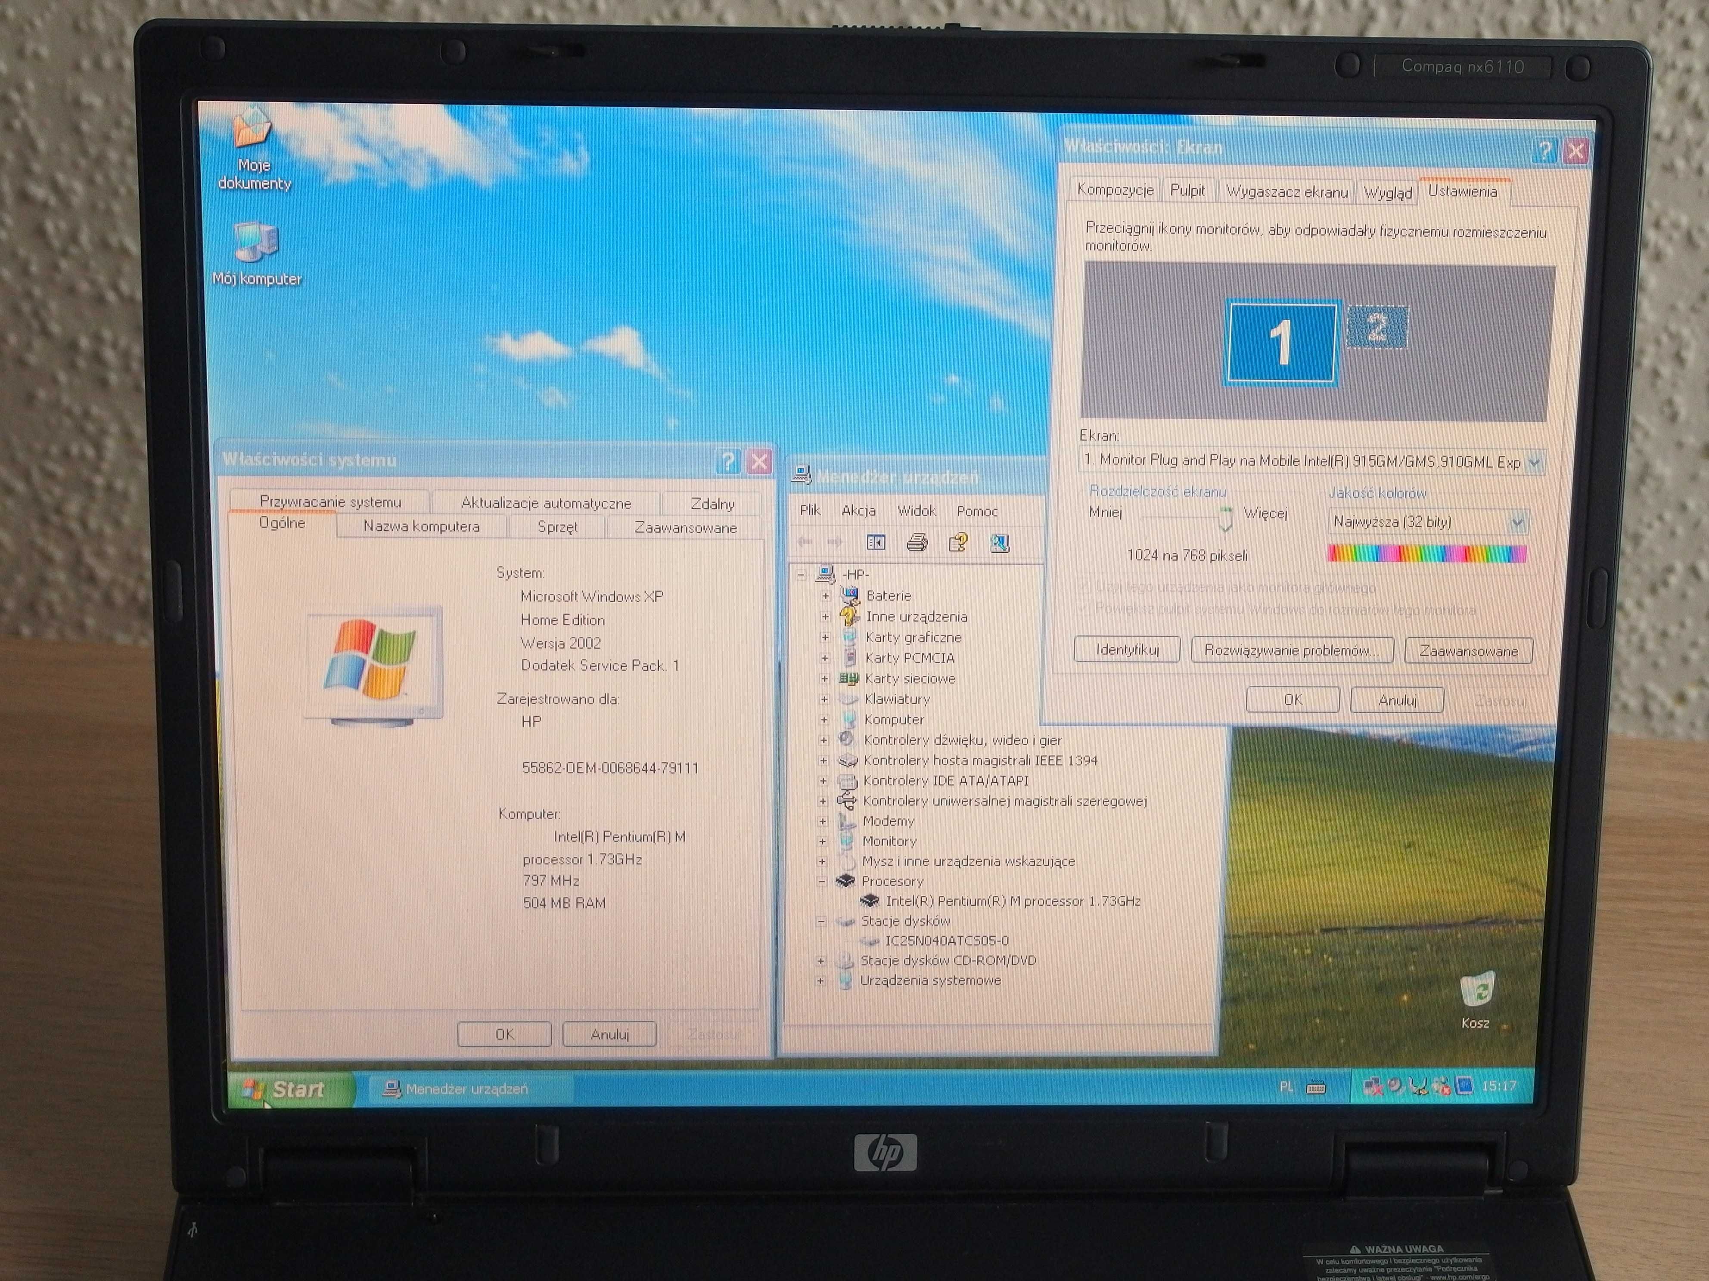Collapse the Procesory tree node
The height and width of the screenshot is (1281, 1709).
(x=822, y=881)
